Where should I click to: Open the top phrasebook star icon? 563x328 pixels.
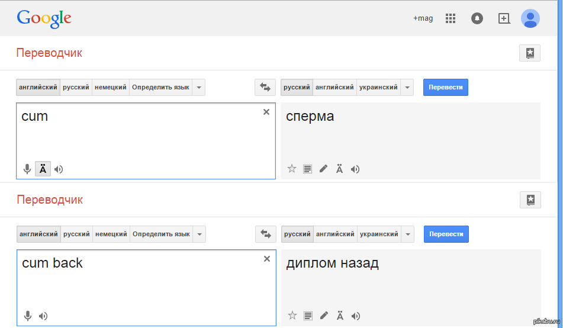pyautogui.click(x=530, y=53)
